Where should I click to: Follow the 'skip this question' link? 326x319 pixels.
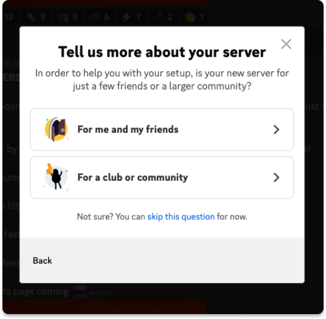pyautogui.click(x=181, y=217)
